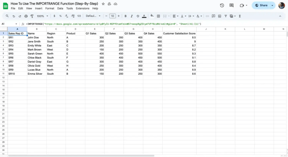
Task: Insert a comment from toolbar
Action: (x=213, y=16)
